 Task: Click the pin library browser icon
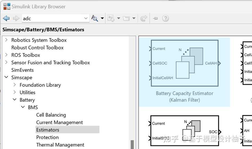pos(155,18)
